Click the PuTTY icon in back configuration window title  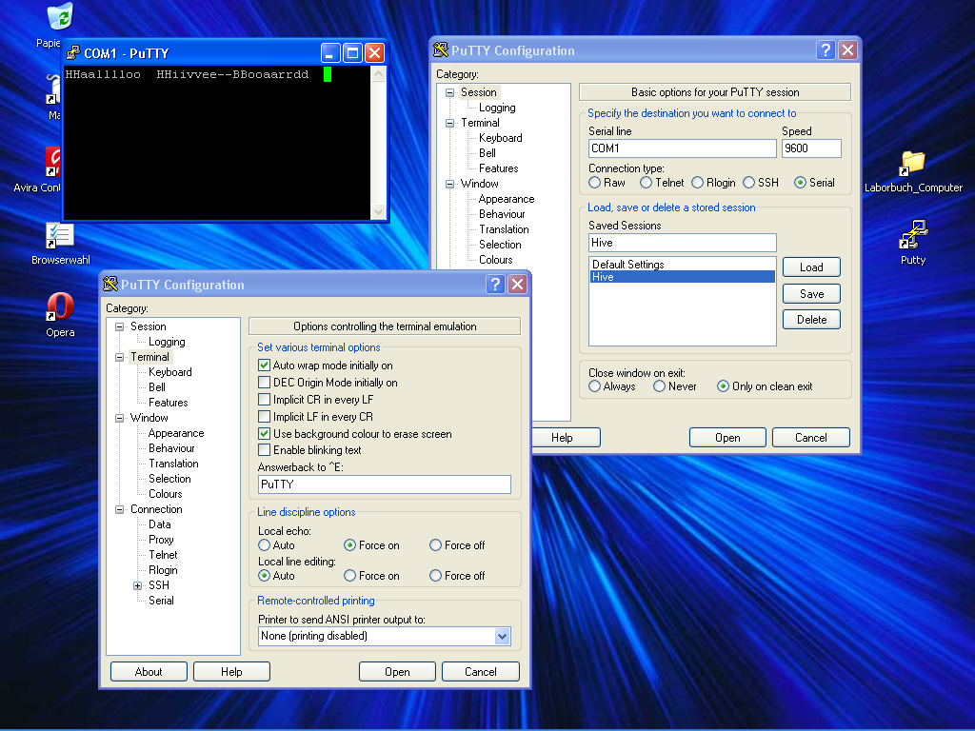(440, 49)
